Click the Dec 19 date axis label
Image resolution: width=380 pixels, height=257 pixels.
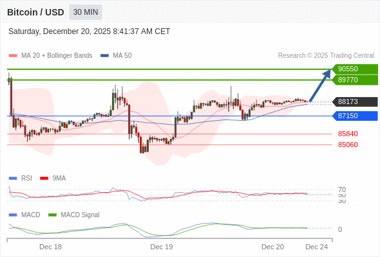tap(162, 247)
